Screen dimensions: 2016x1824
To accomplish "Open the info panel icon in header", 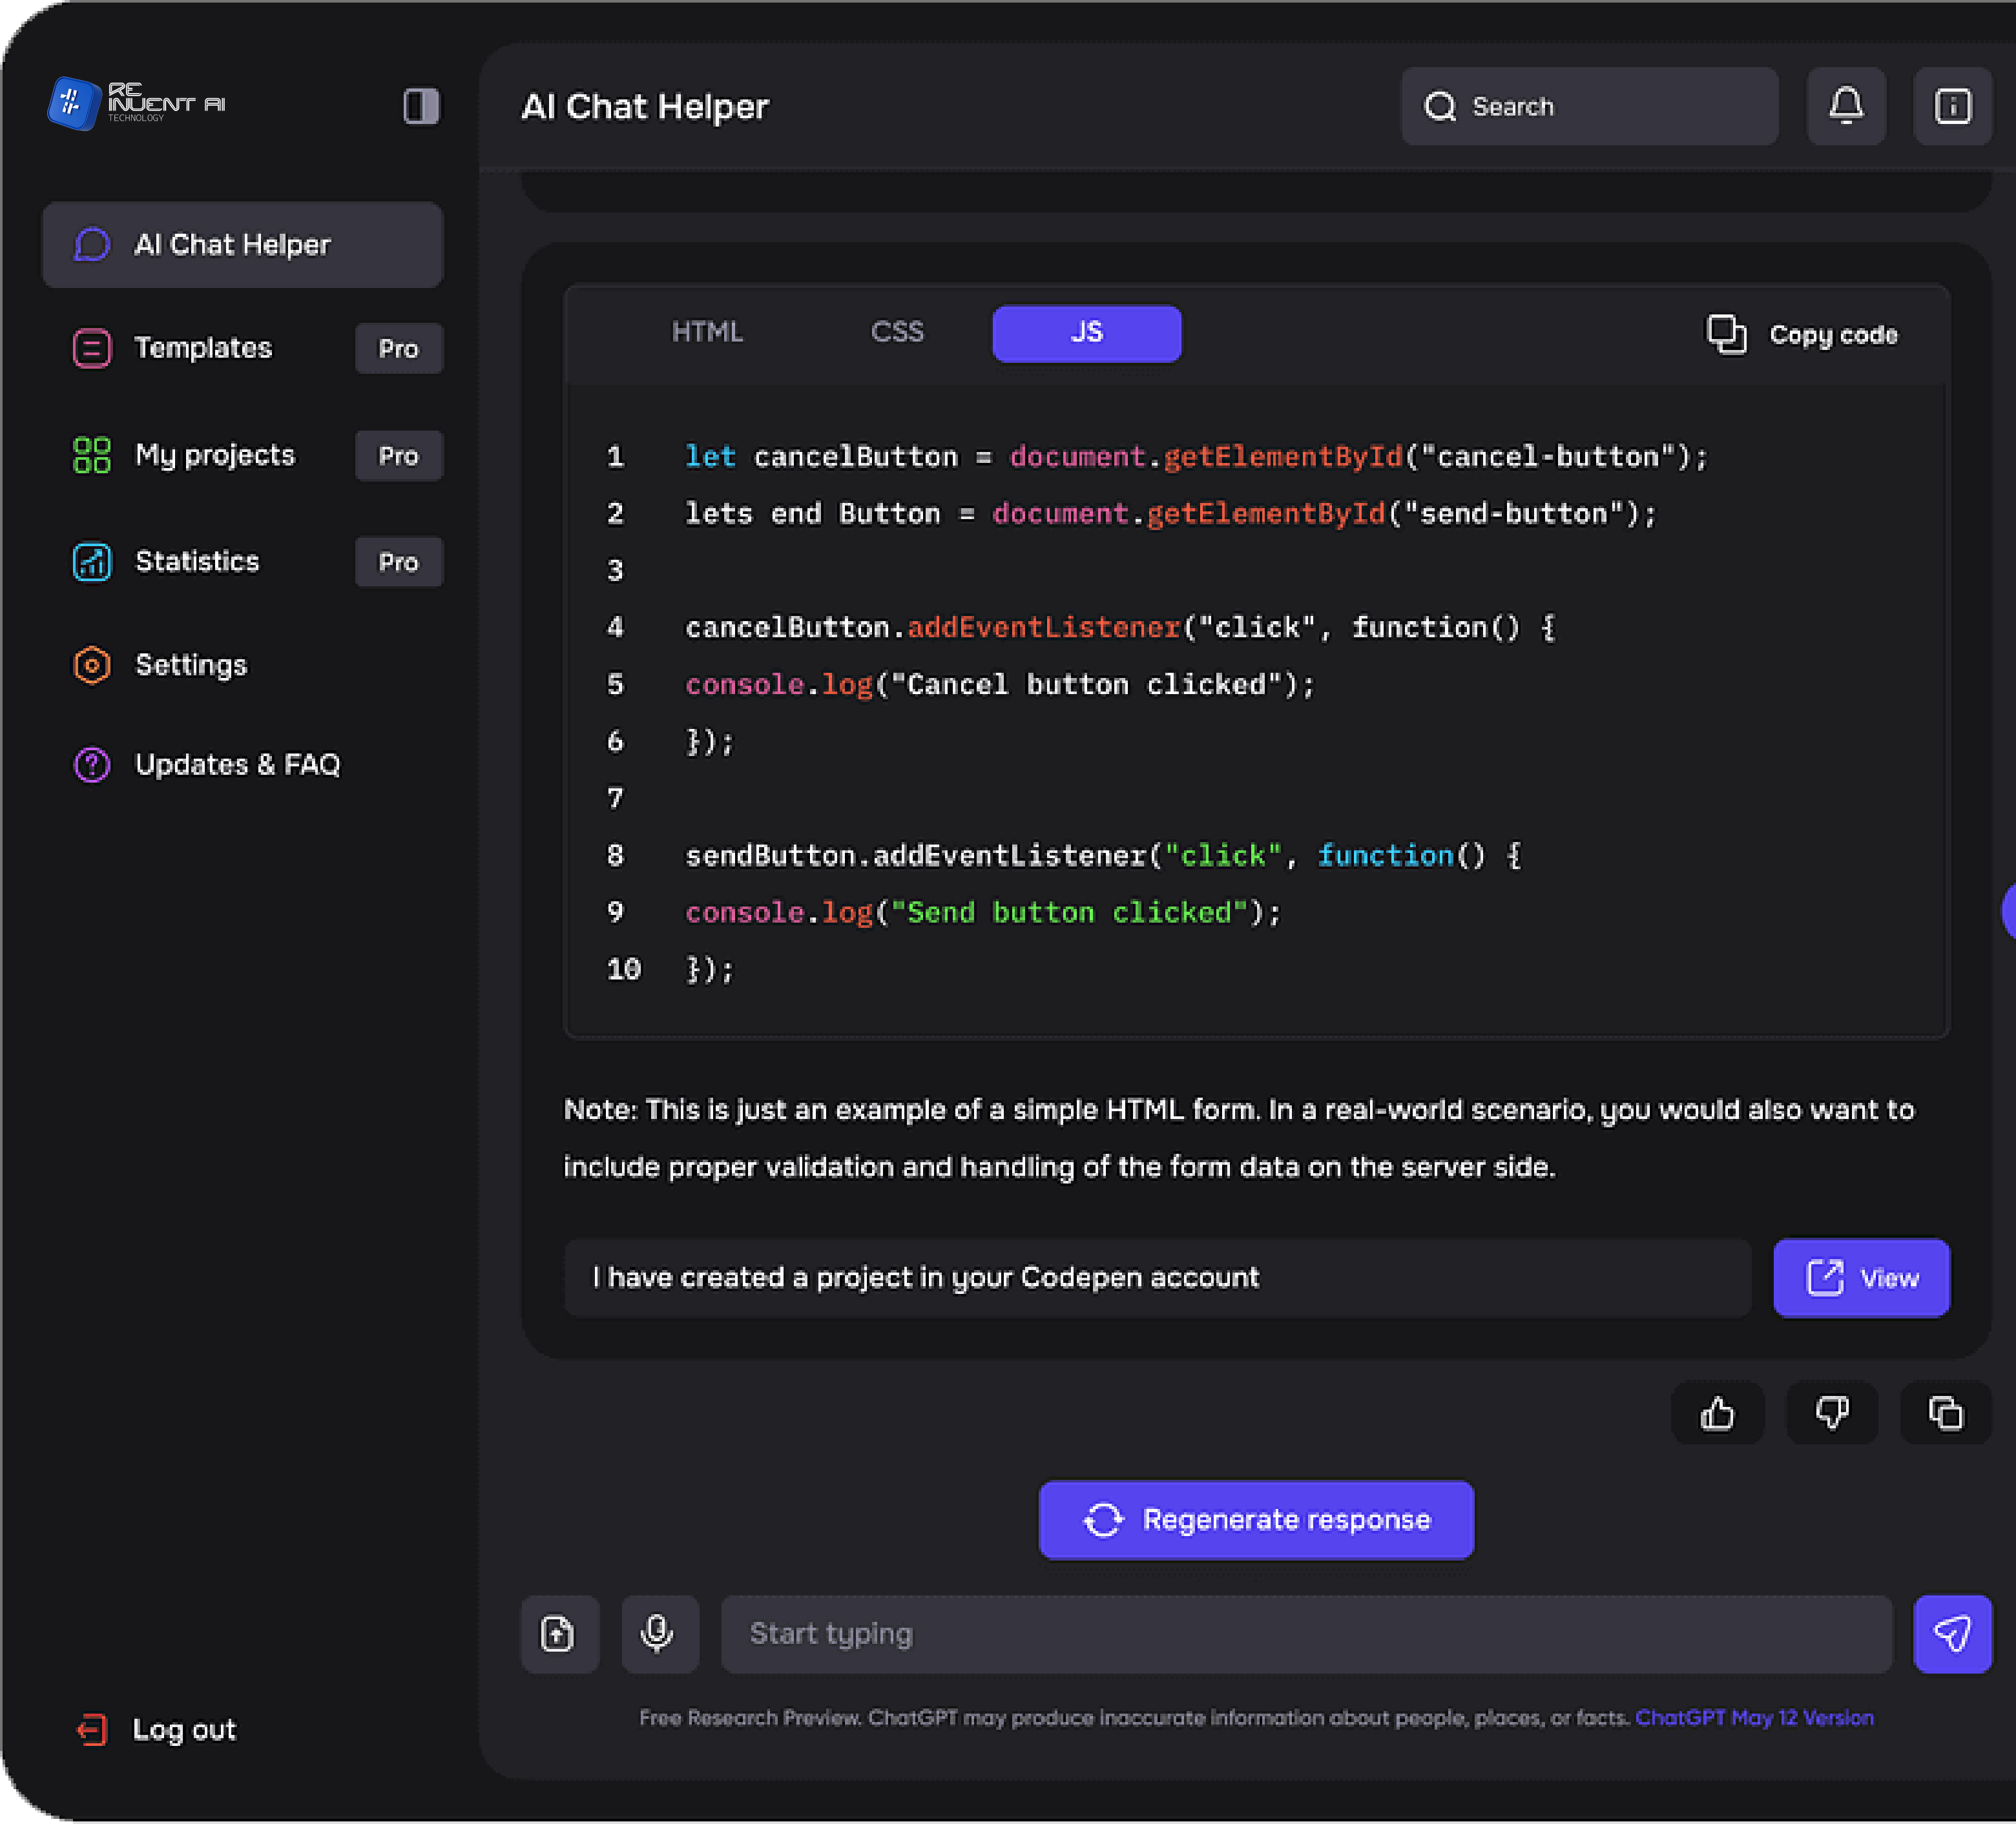I will (1951, 106).
